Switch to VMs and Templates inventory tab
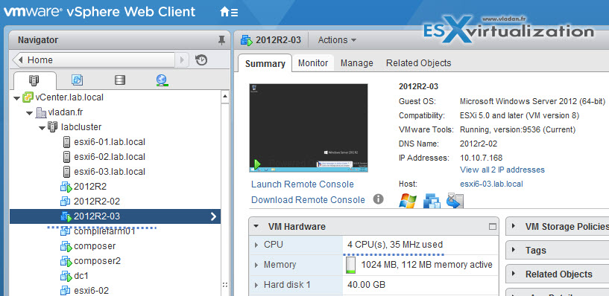The height and width of the screenshot is (296, 609). 77,80
